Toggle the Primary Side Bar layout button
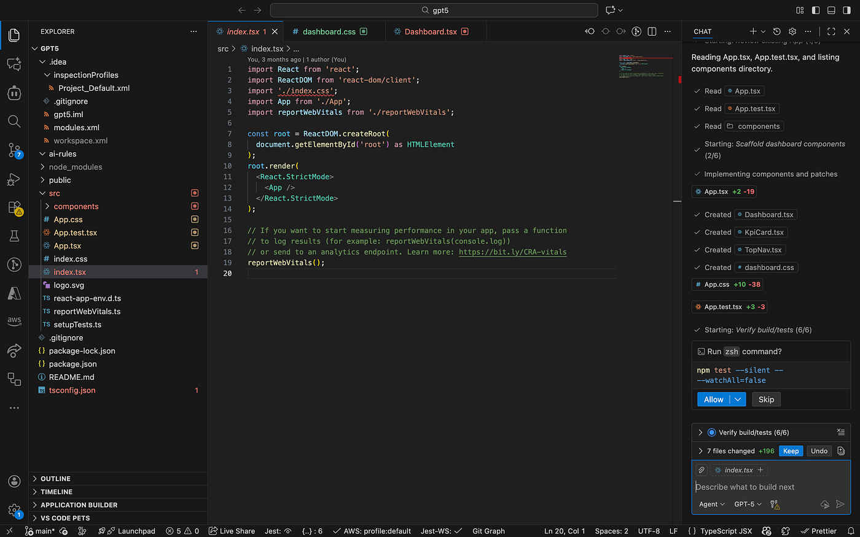The height and width of the screenshot is (537, 860). coord(816,10)
